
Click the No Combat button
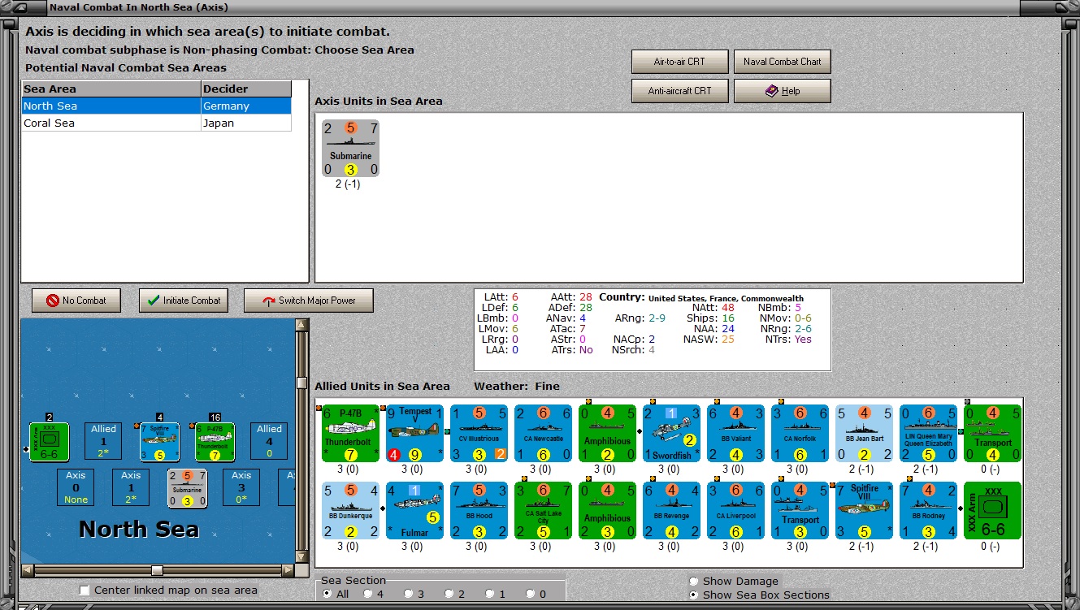click(76, 301)
